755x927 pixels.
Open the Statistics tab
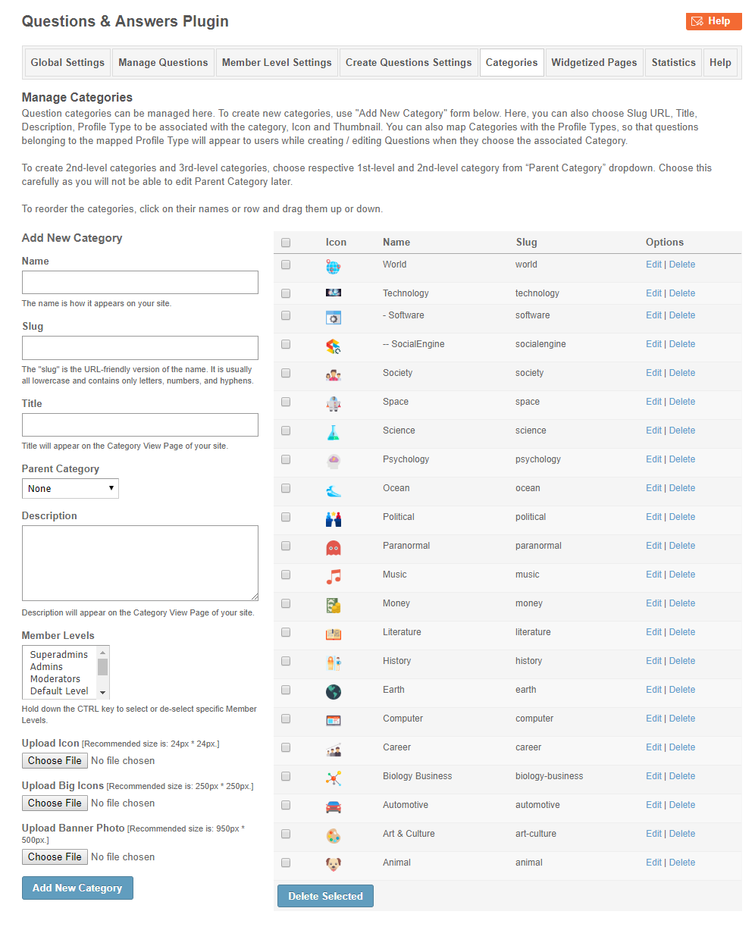click(x=673, y=63)
